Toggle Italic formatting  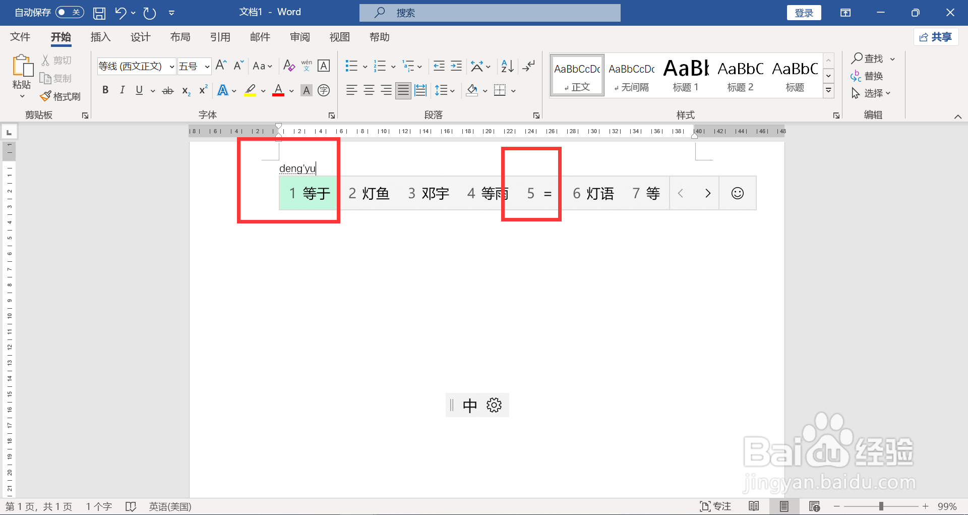(x=122, y=90)
